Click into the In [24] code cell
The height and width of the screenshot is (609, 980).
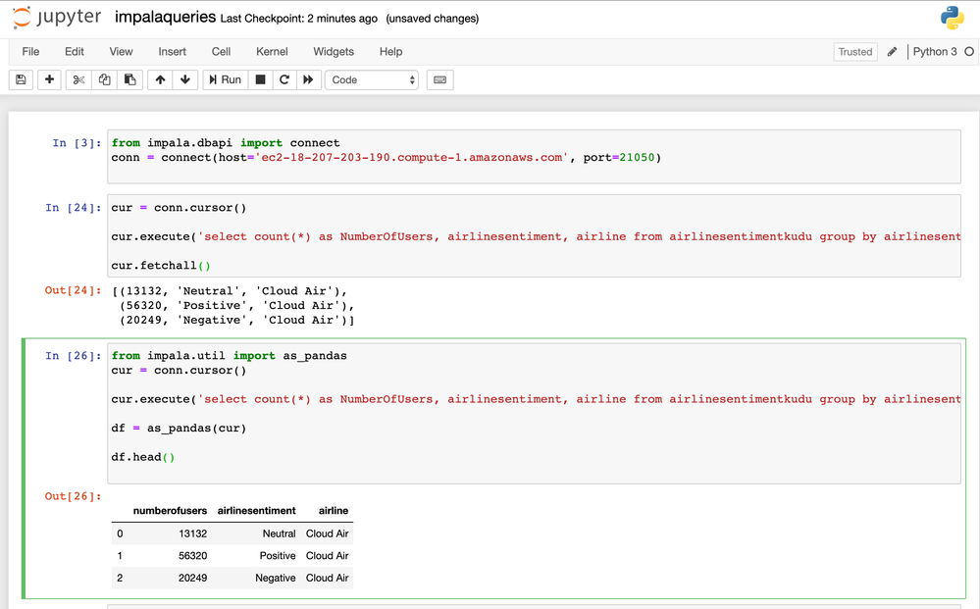tap(533, 236)
